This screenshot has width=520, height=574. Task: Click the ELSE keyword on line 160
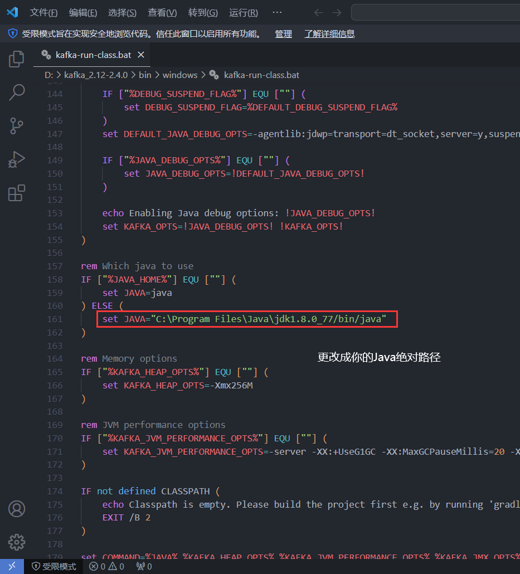[102, 306]
